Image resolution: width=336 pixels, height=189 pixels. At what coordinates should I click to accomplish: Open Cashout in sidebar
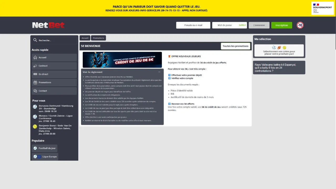click(x=54, y=66)
